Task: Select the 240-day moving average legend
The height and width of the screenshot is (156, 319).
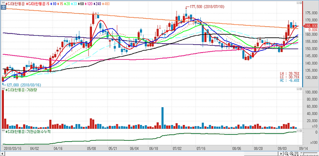Action: point(97,4)
